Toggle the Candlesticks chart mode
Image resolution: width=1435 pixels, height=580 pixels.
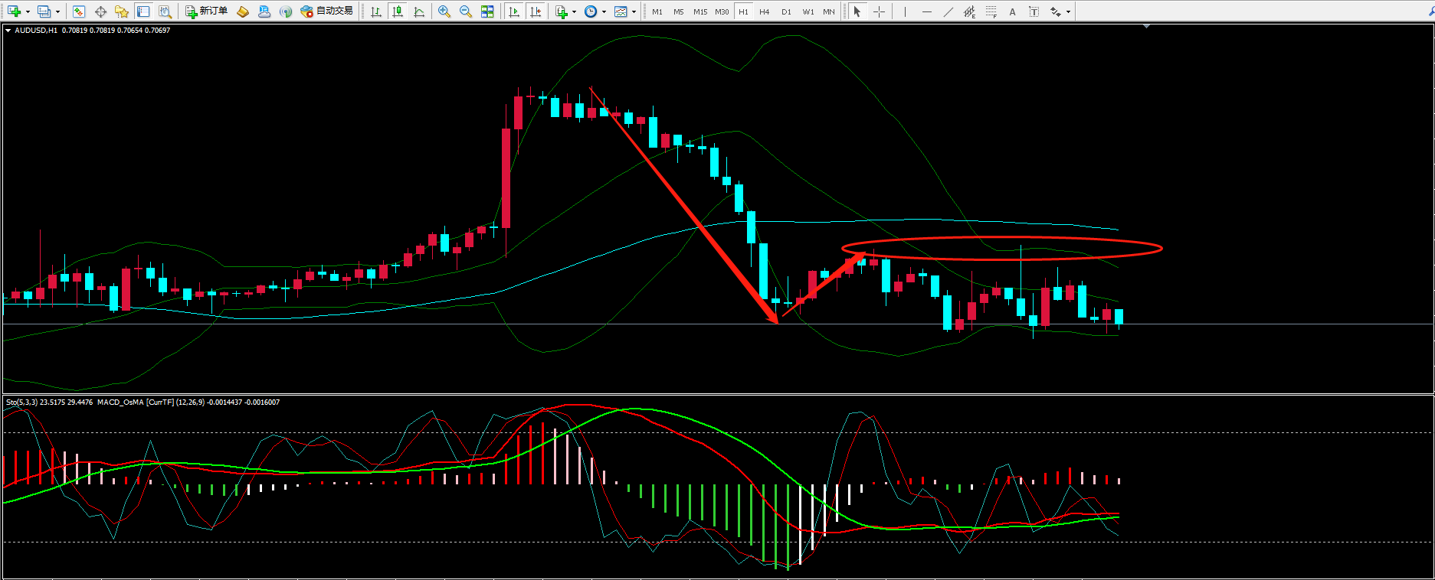coord(397,11)
